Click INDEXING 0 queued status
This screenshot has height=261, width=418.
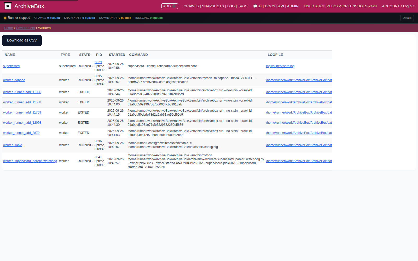(149, 18)
